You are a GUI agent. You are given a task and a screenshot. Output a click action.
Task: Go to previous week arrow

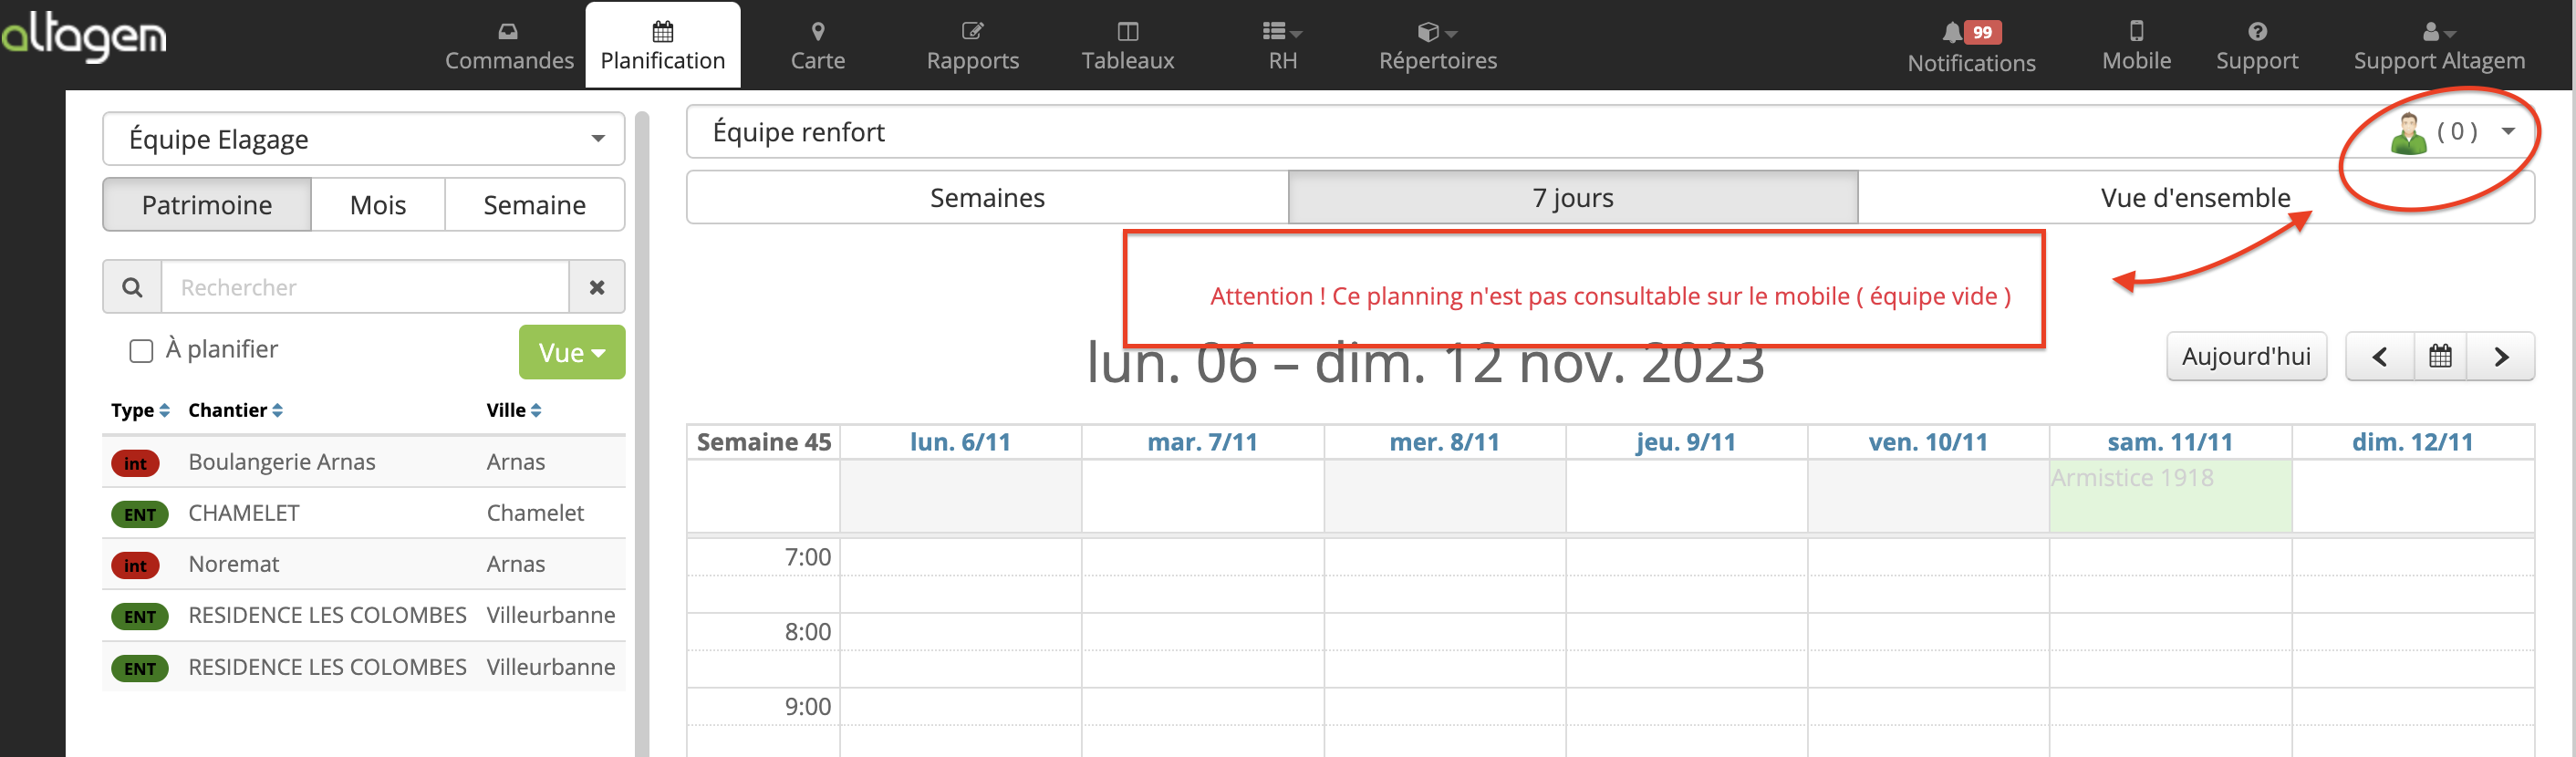(2380, 356)
